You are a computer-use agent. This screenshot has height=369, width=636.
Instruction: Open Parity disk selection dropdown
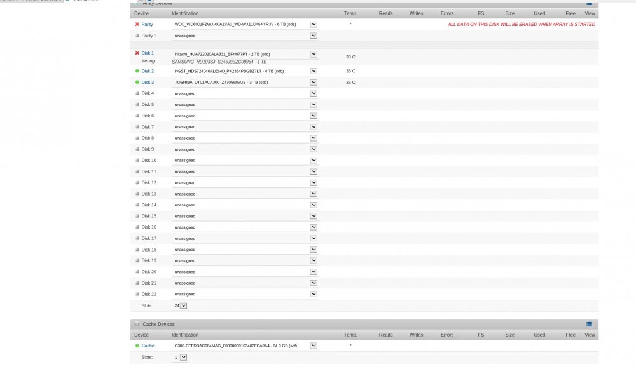(245, 24)
